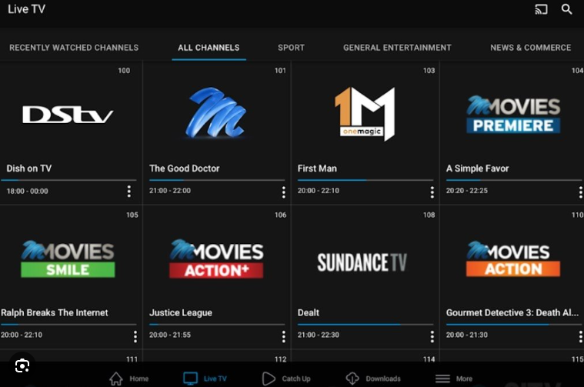Open More in bottom navigation

(454, 379)
